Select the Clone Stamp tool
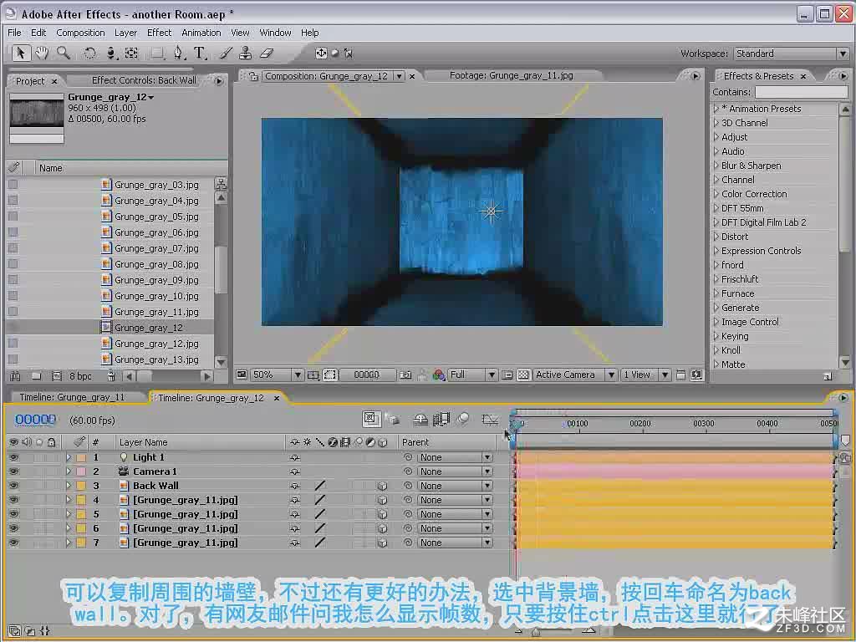This screenshot has width=856, height=642. point(246,53)
